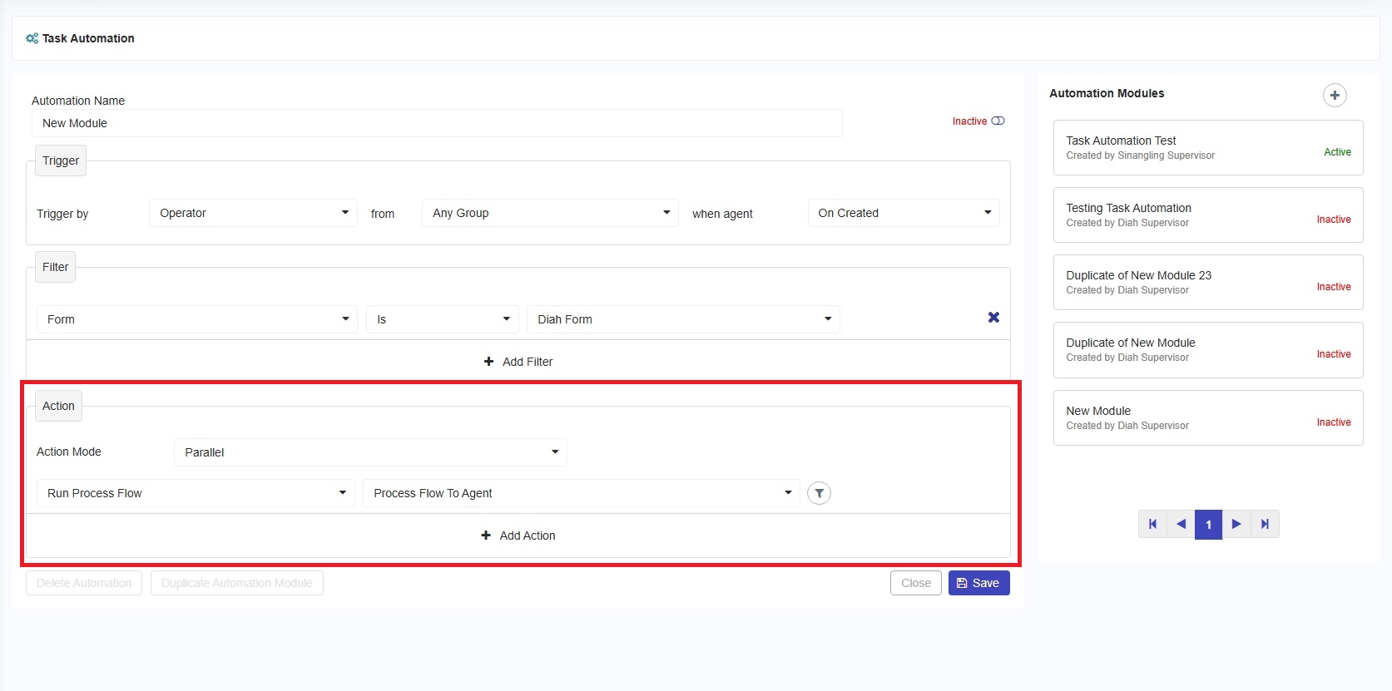
Task: Save the automation module
Action: [978, 583]
